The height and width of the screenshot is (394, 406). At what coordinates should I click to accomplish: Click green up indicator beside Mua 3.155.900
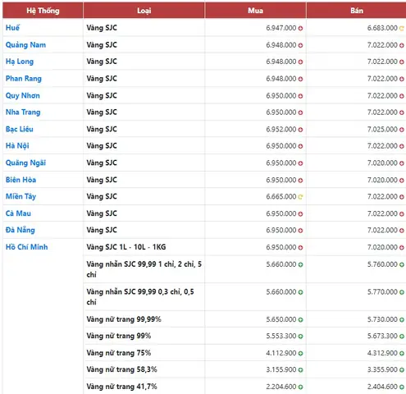click(300, 370)
